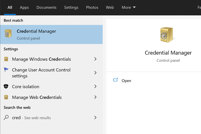Open the Core isolation setting
Image resolution: width=201 pixels, height=134 pixels.
(x=51, y=87)
